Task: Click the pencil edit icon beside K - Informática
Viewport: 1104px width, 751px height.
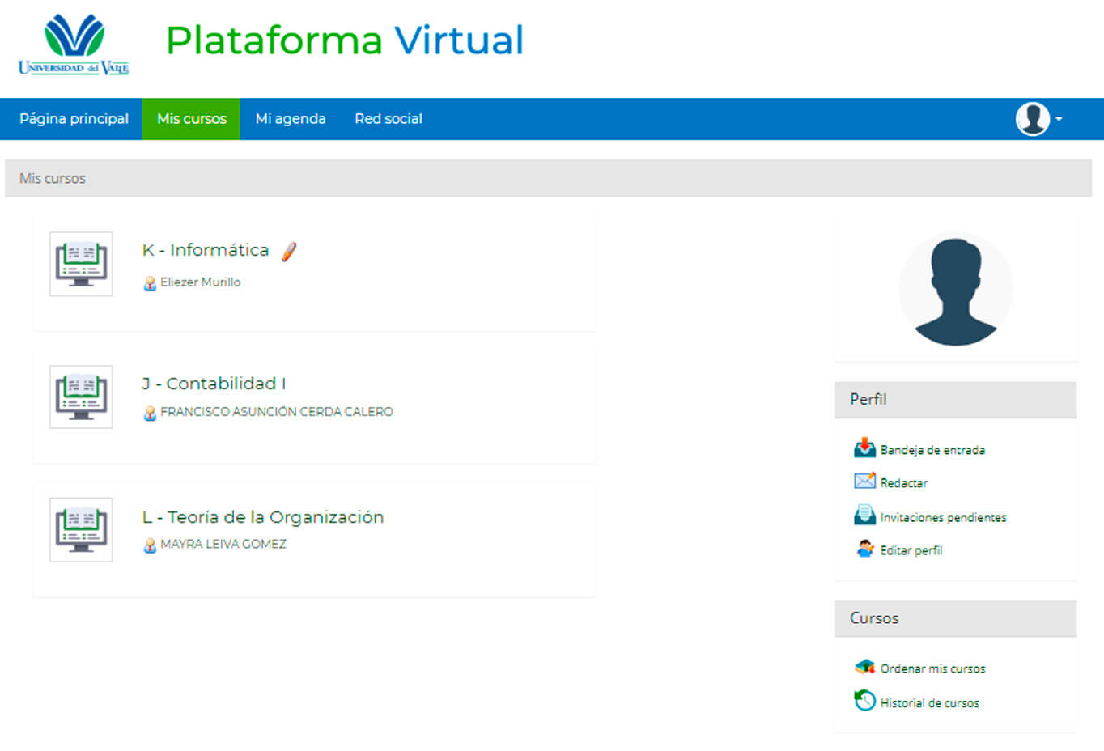Action: pos(289,252)
